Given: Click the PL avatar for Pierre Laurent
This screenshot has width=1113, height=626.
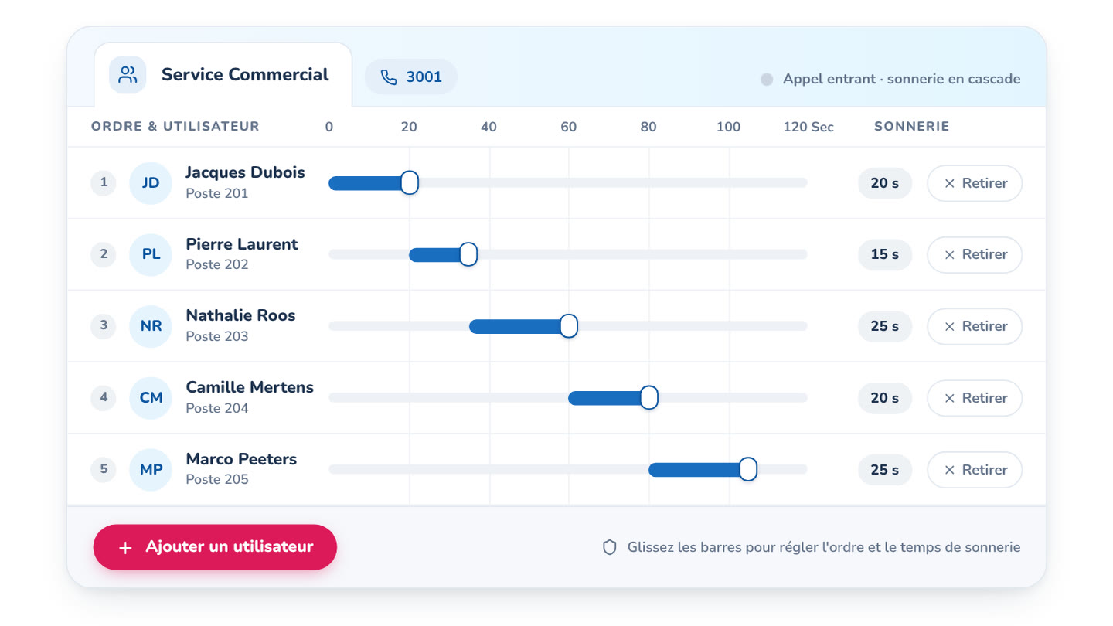Looking at the screenshot, I should (151, 254).
